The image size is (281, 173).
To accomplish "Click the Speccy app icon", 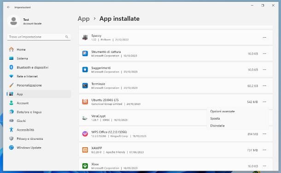I will (x=85, y=37).
